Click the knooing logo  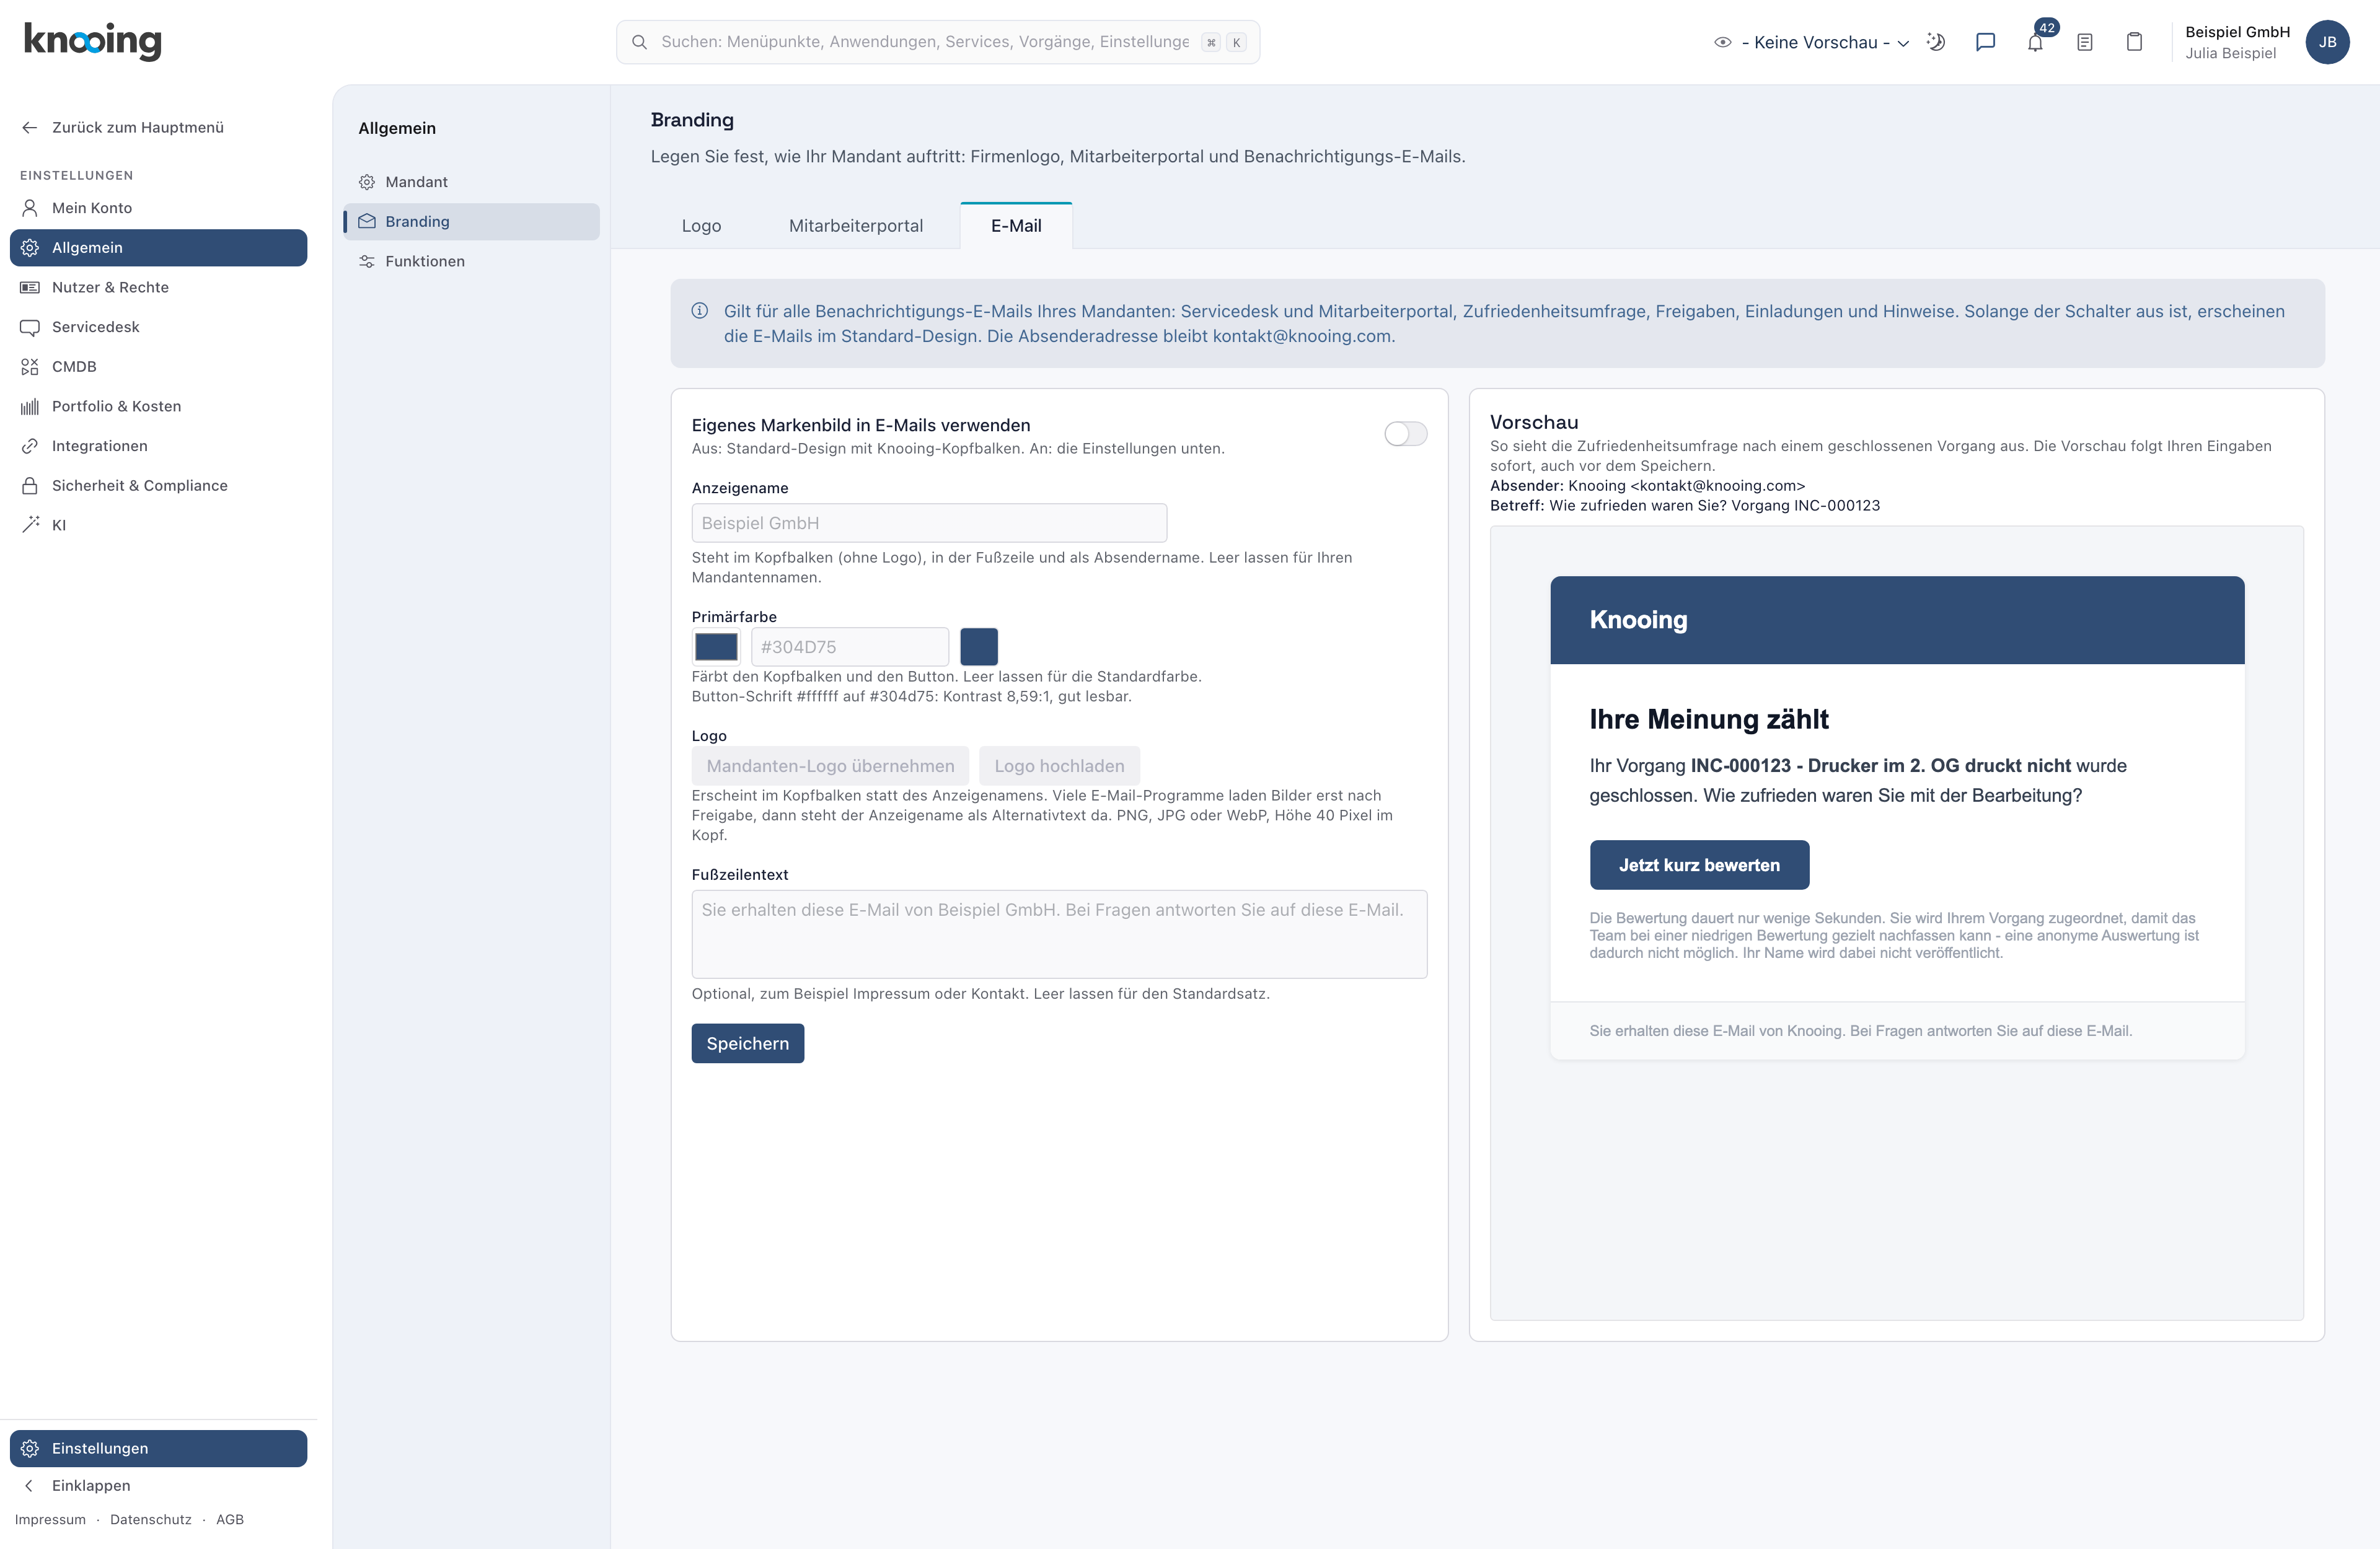(x=93, y=41)
